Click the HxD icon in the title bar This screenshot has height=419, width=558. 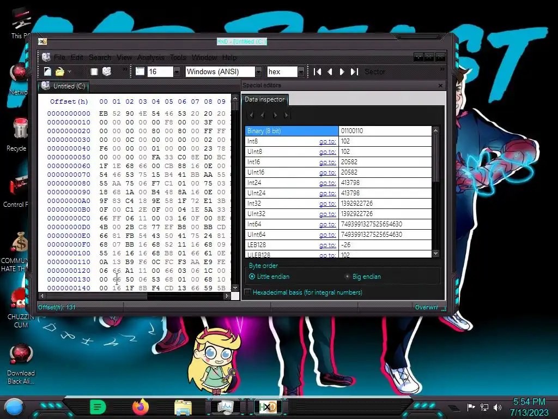[x=43, y=41]
